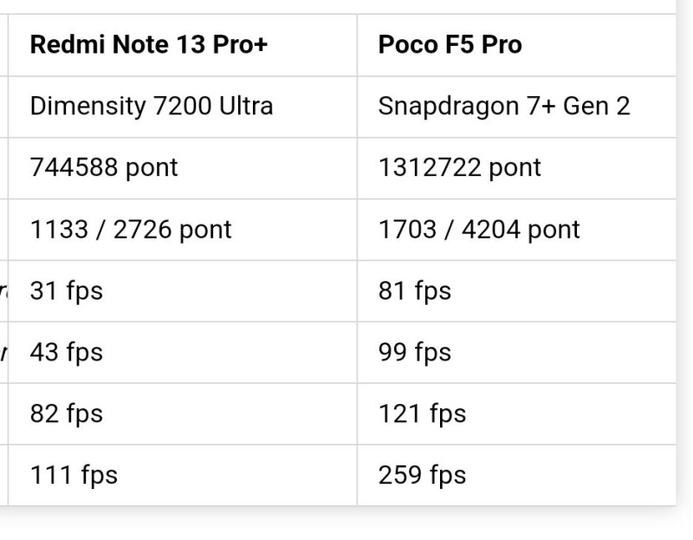Image resolution: width=693 pixels, height=540 pixels.
Task: Click the 1703 / 4204 pont cell
Action: 516,230
